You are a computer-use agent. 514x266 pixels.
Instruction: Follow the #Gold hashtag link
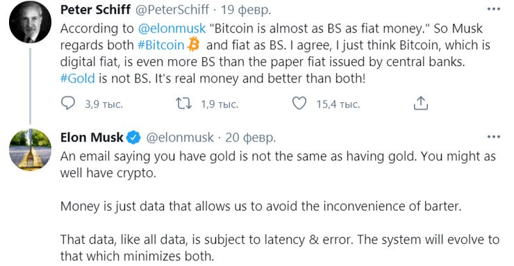coord(77,78)
